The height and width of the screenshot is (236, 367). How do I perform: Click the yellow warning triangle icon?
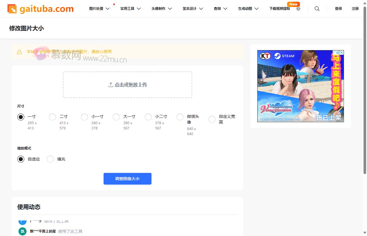click(x=19, y=52)
